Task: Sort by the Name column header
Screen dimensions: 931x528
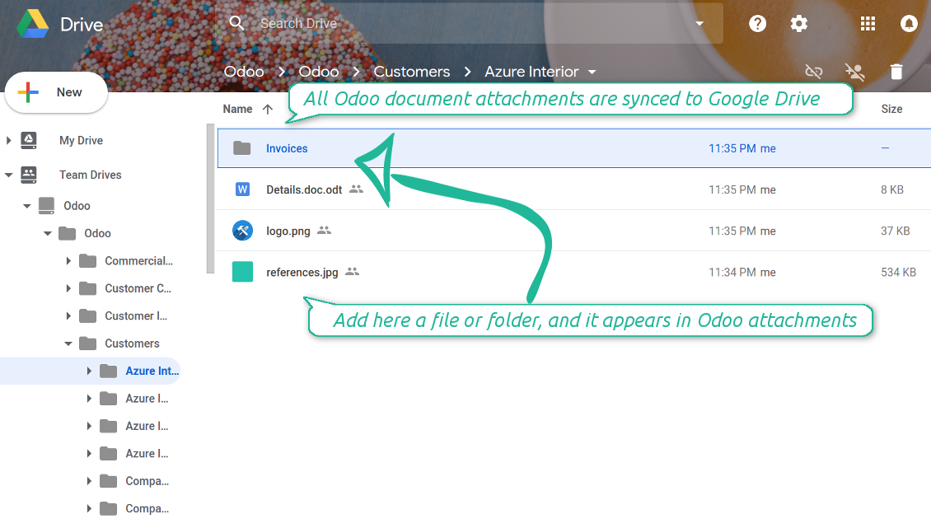Action: click(237, 110)
